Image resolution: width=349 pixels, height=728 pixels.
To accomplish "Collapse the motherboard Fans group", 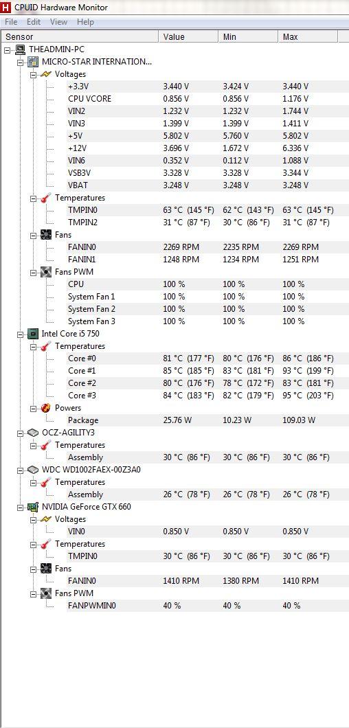I will click(x=34, y=235).
